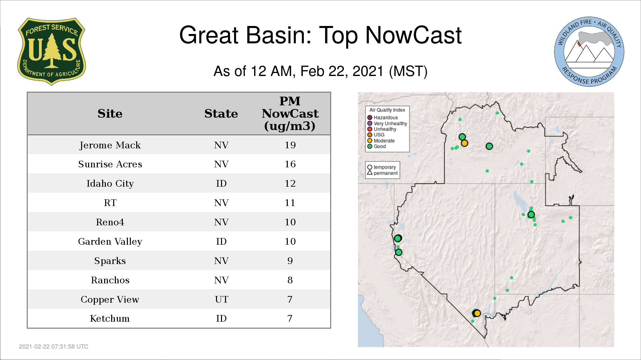641x360 pixels.
Task: Click the Wildland Fire Air Quality Response Program logo
Action: point(589,52)
